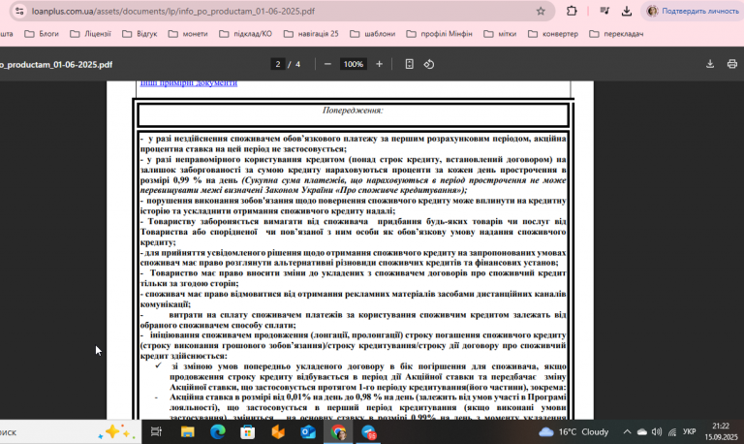
Task: Open the volume speaker tray icon
Action: tap(657, 431)
